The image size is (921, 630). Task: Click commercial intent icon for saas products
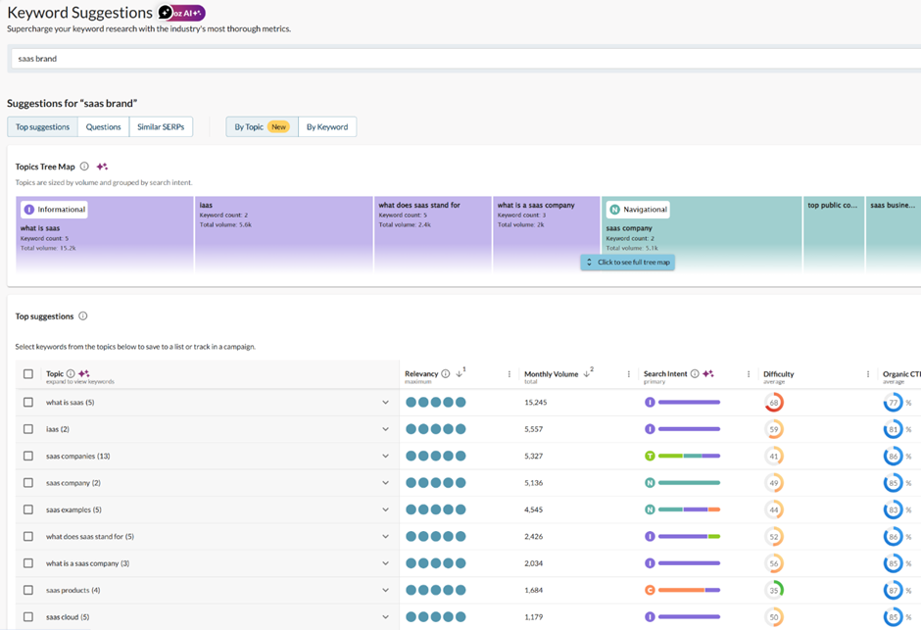[650, 590]
